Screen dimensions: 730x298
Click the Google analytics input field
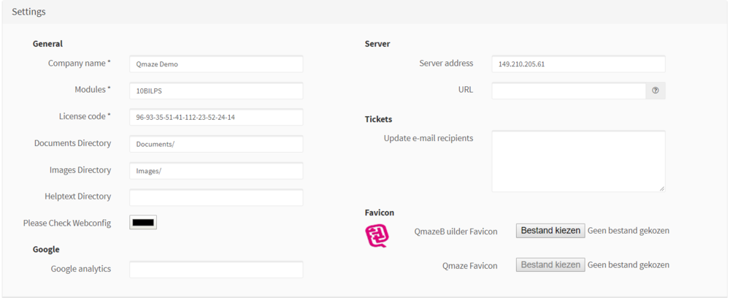click(216, 270)
